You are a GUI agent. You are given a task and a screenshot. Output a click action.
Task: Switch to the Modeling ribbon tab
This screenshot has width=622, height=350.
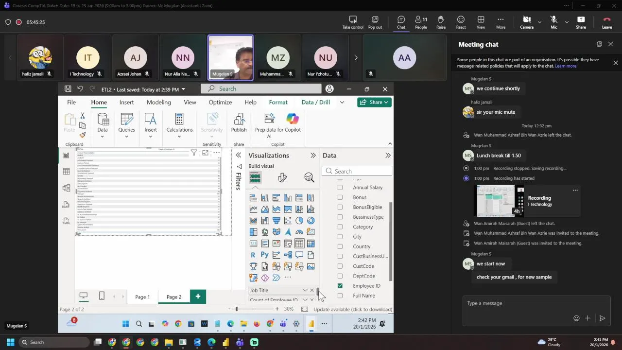click(159, 102)
